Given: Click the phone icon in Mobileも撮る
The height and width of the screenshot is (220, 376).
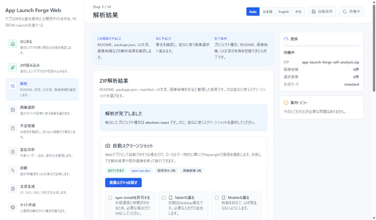Looking at the screenshot, I should coord(224,197).
